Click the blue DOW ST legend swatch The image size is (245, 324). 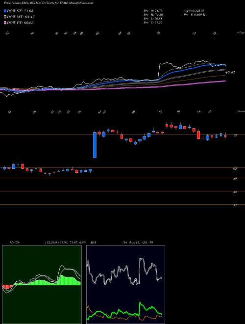tap(5, 11)
